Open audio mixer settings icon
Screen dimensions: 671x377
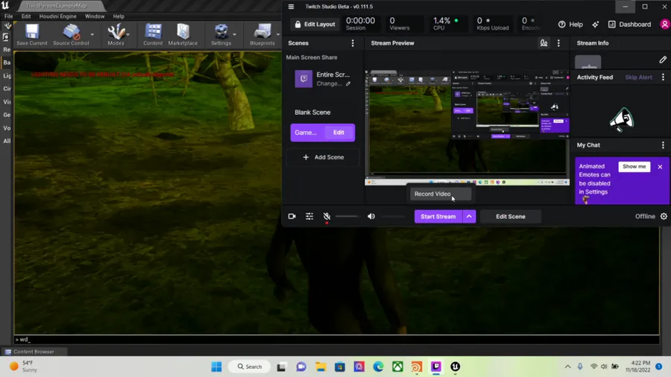(309, 217)
